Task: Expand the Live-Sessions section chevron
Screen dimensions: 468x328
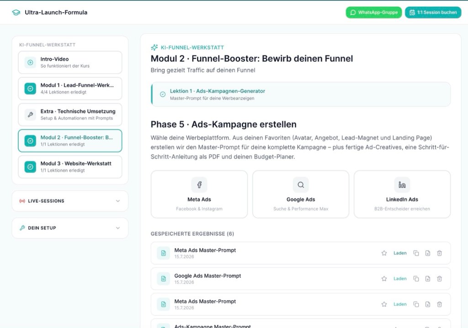Action: 118,201
